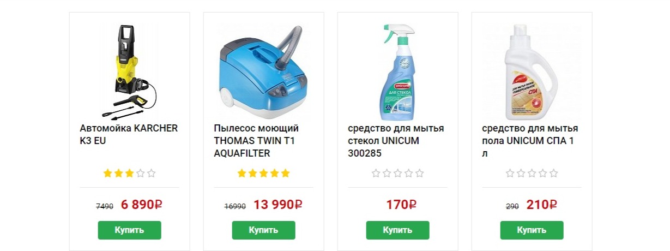The image size is (670, 251).
Task: Click Купить under THOMAS TWIN T1 vacuum
Action: 264,230
